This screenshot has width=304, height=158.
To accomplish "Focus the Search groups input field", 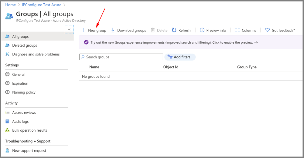I will tap(123, 57).
